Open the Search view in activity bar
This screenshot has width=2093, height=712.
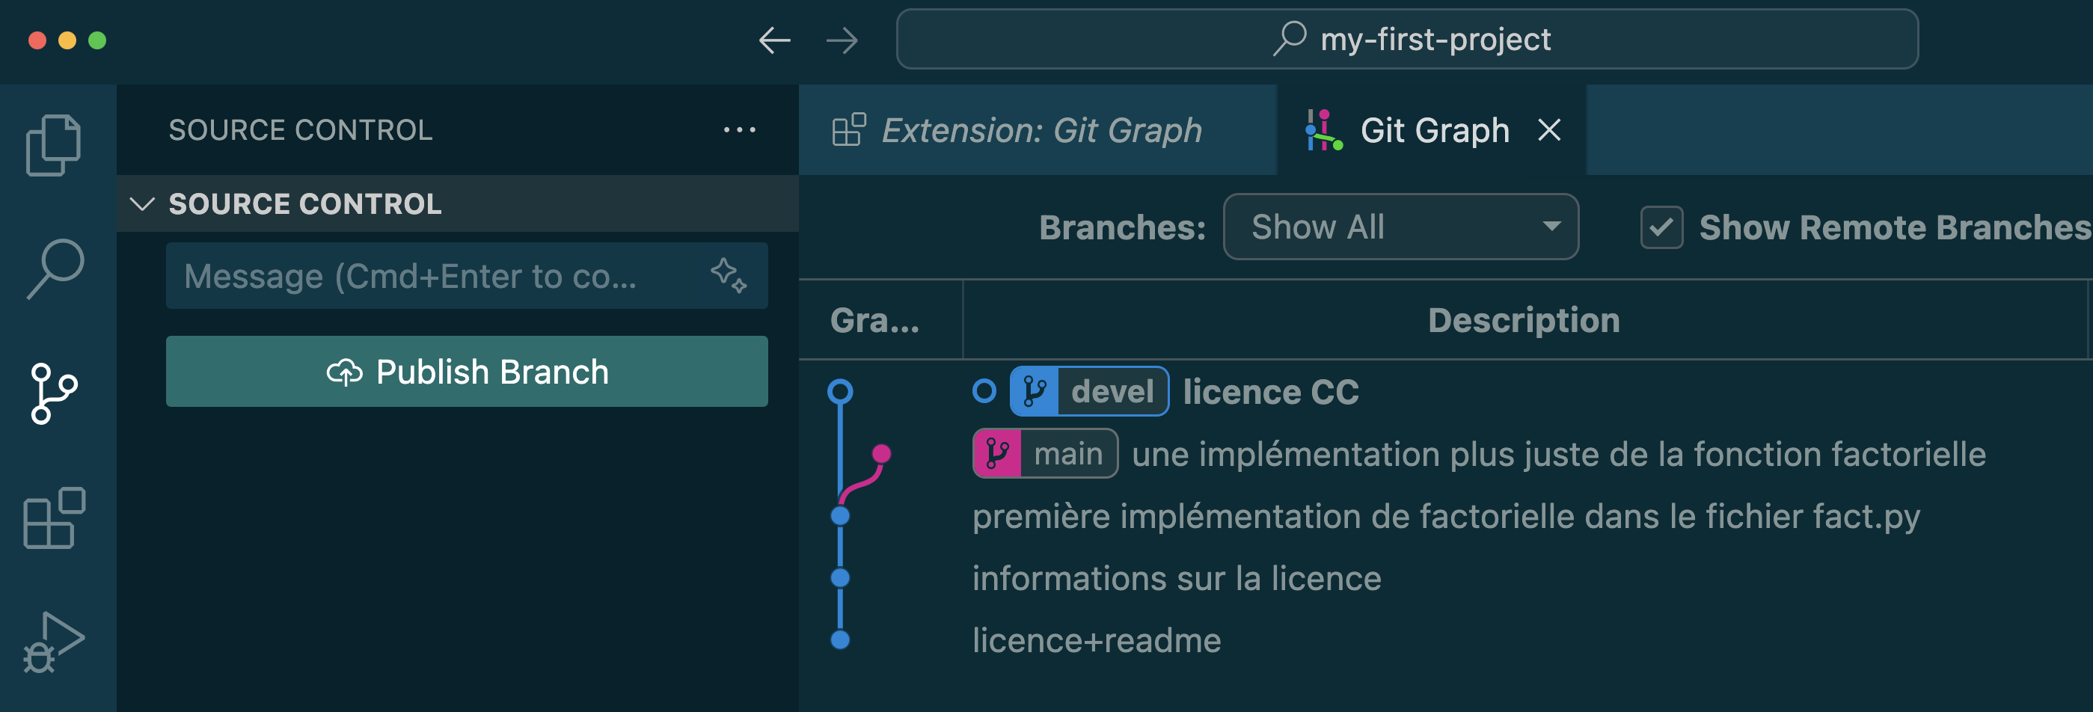[x=54, y=269]
